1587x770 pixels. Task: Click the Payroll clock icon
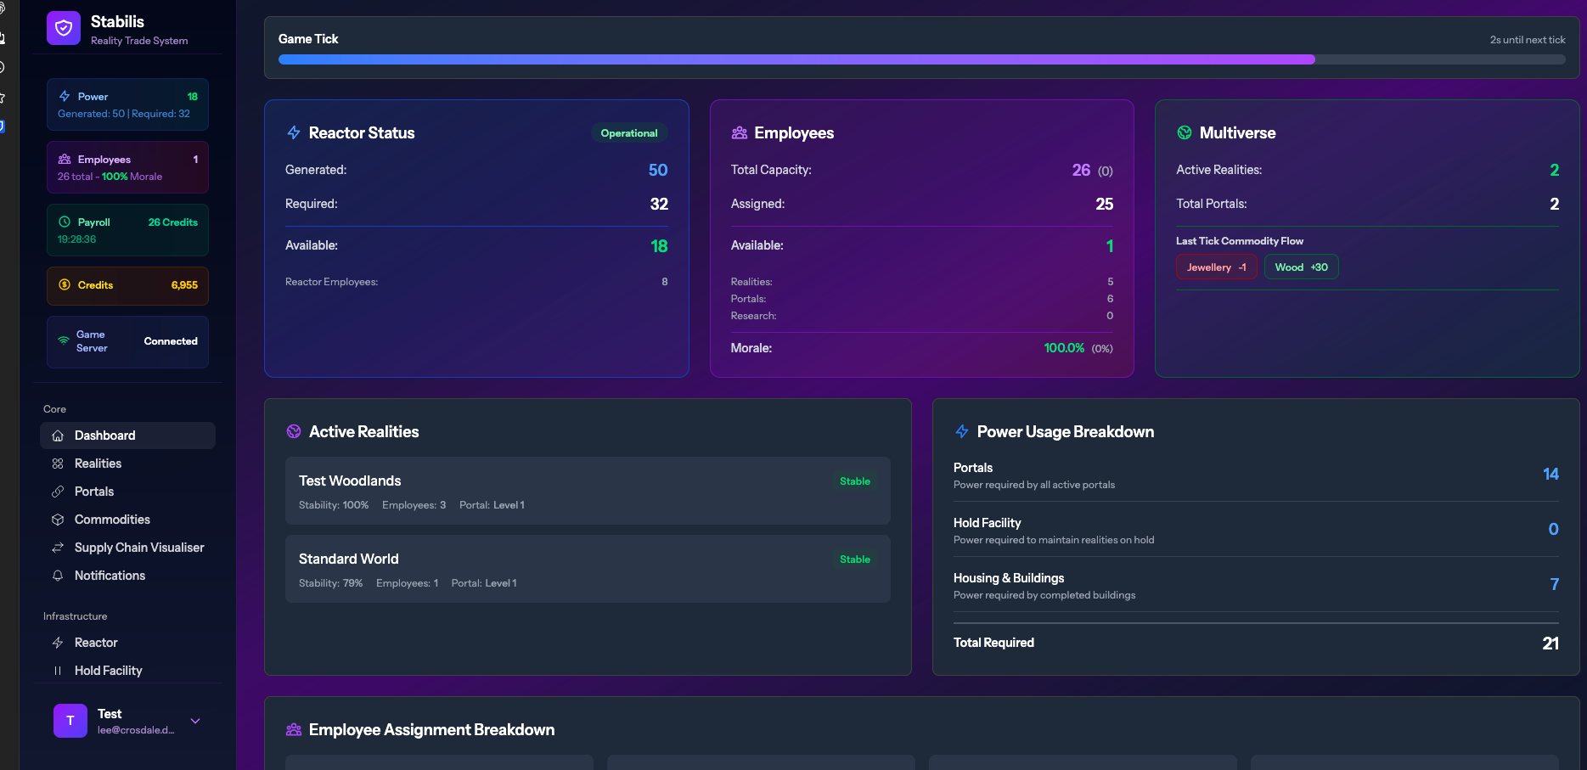pyautogui.click(x=65, y=222)
